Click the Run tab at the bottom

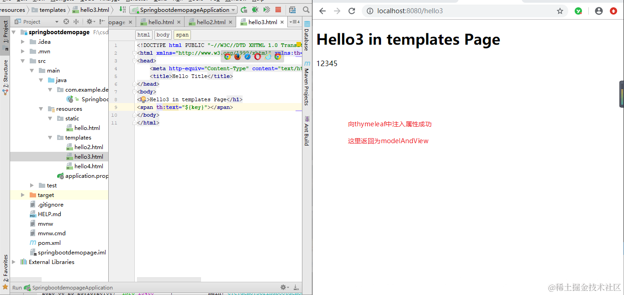click(x=17, y=288)
